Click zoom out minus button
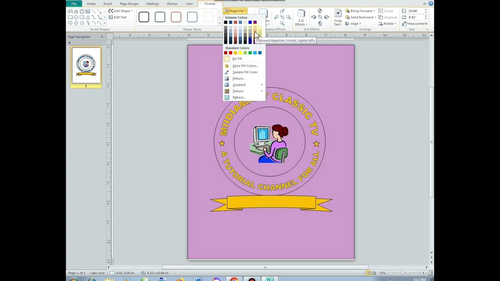 point(390,273)
